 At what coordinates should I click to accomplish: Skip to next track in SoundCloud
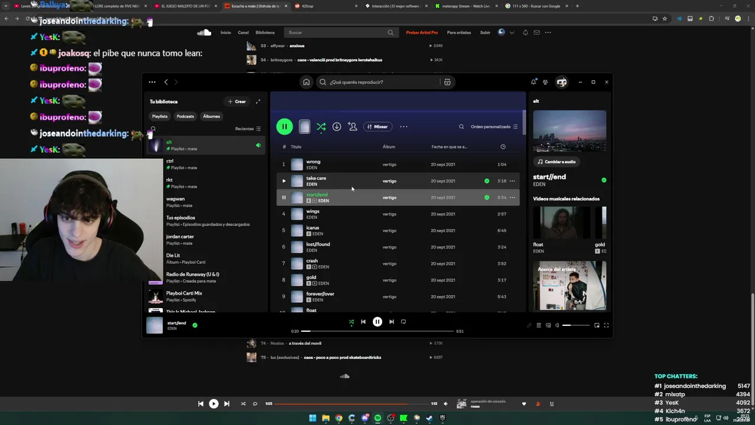coord(226,404)
